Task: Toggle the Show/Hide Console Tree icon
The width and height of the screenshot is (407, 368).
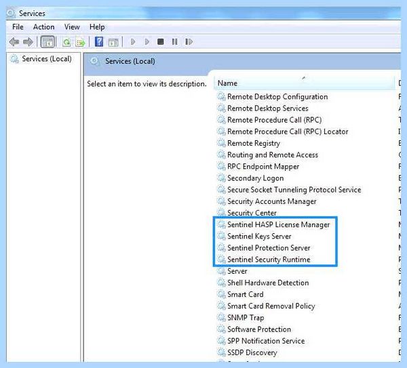Action: click(47, 42)
